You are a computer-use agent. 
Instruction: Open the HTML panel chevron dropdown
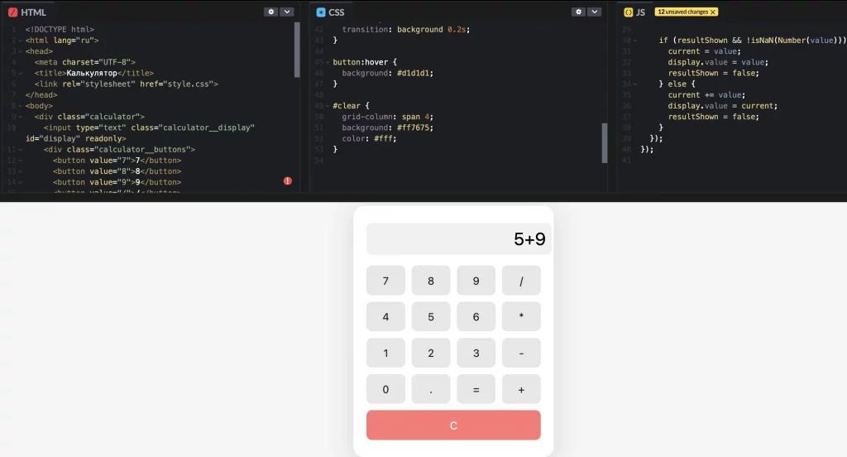(287, 12)
